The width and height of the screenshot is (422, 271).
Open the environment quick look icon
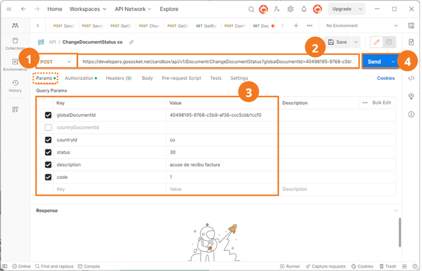coord(411,26)
